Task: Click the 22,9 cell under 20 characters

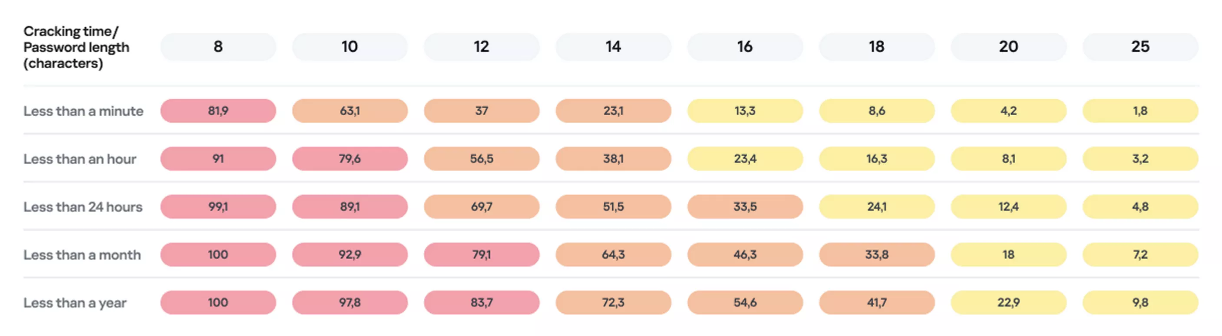Action: [1008, 302]
